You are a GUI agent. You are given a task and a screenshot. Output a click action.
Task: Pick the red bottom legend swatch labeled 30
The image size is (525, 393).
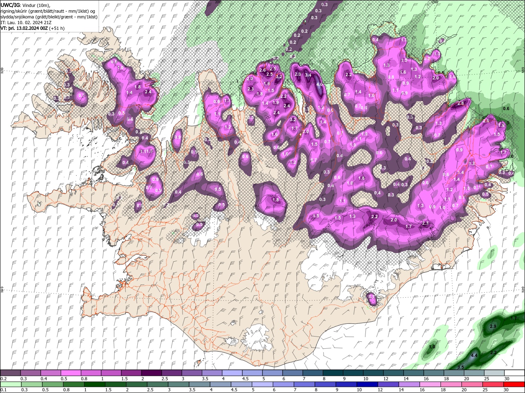[514, 385]
